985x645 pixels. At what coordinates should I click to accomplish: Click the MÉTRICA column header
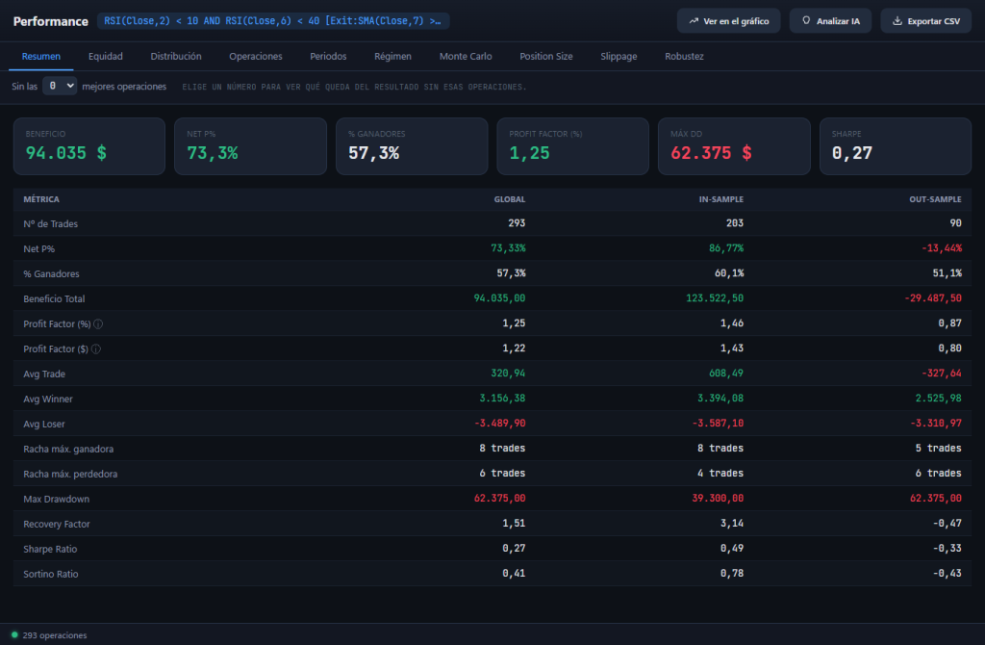click(x=41, y=199)
